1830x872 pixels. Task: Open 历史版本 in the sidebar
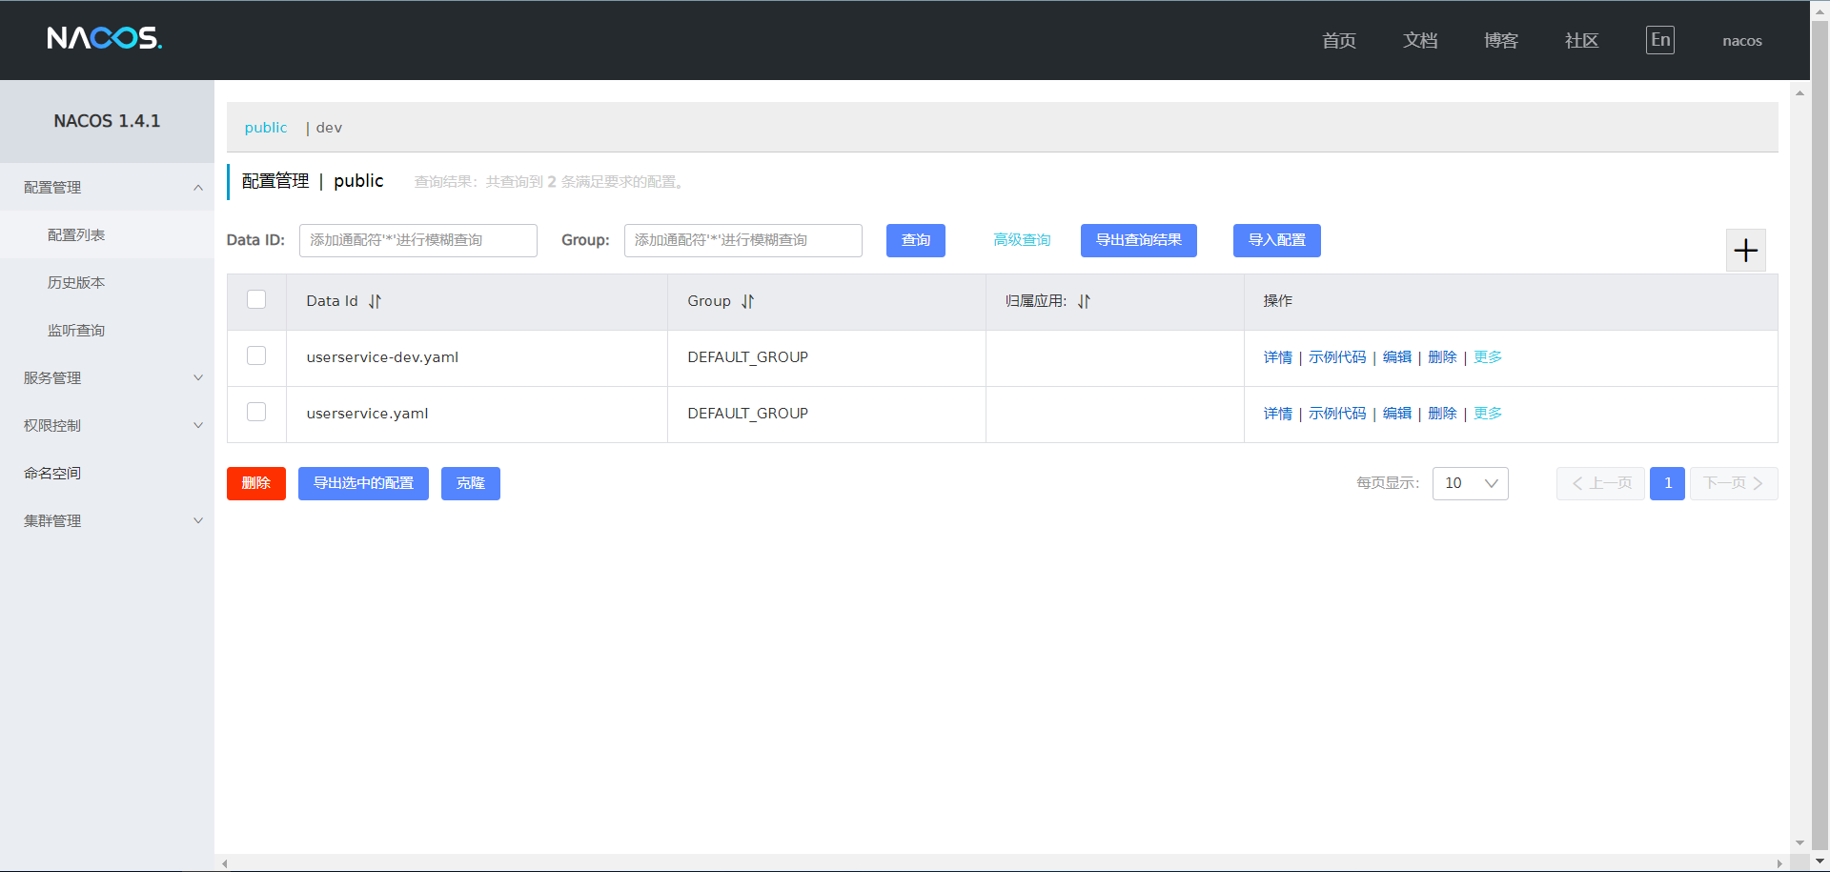pos(107,282)
